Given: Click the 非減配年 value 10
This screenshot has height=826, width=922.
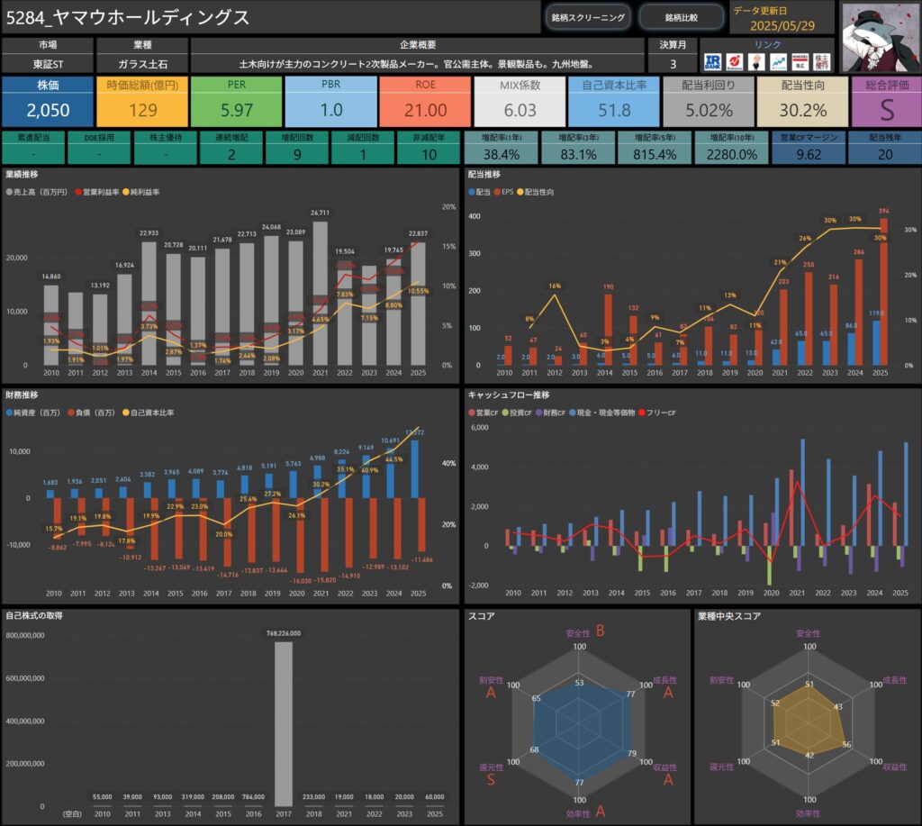Looking at the screenshot, I should coord(429,155).
